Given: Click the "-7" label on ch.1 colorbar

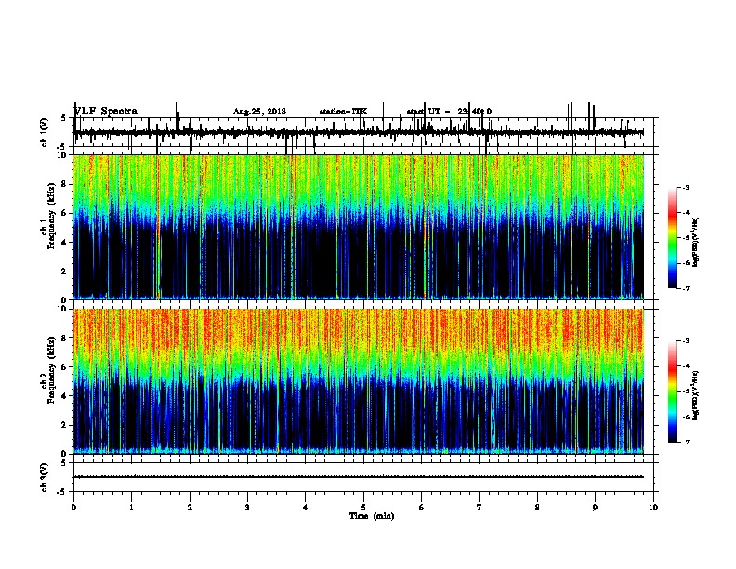Looking at the screenshot, I should 685,288.
